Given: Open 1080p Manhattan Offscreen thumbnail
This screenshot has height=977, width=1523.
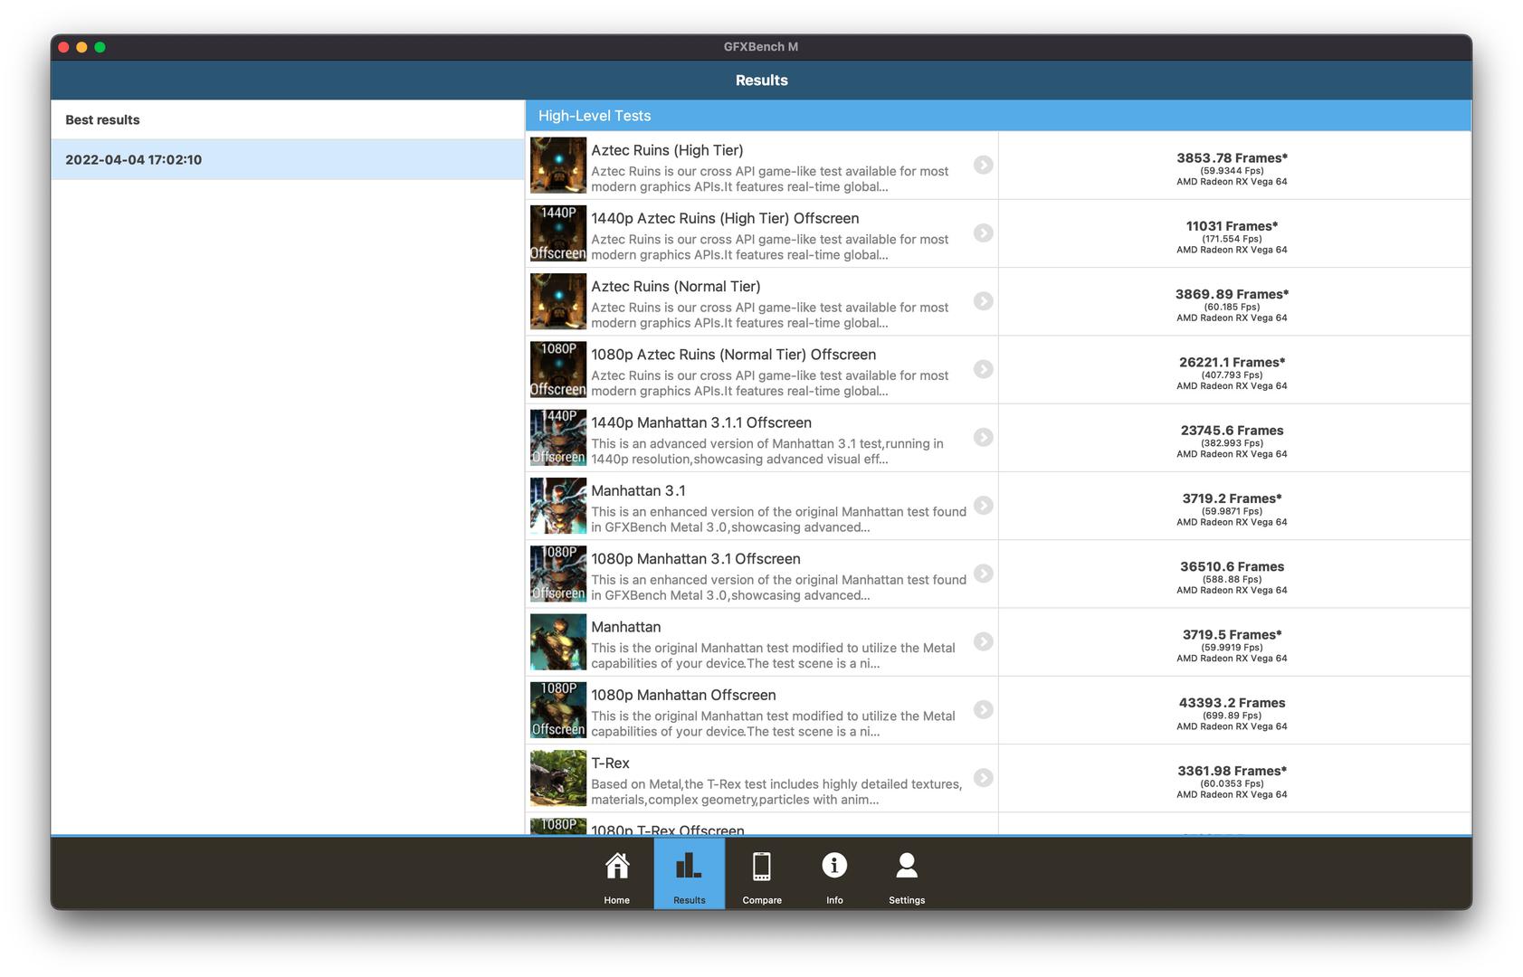Looking at the screenshot, I should (558, 710).
